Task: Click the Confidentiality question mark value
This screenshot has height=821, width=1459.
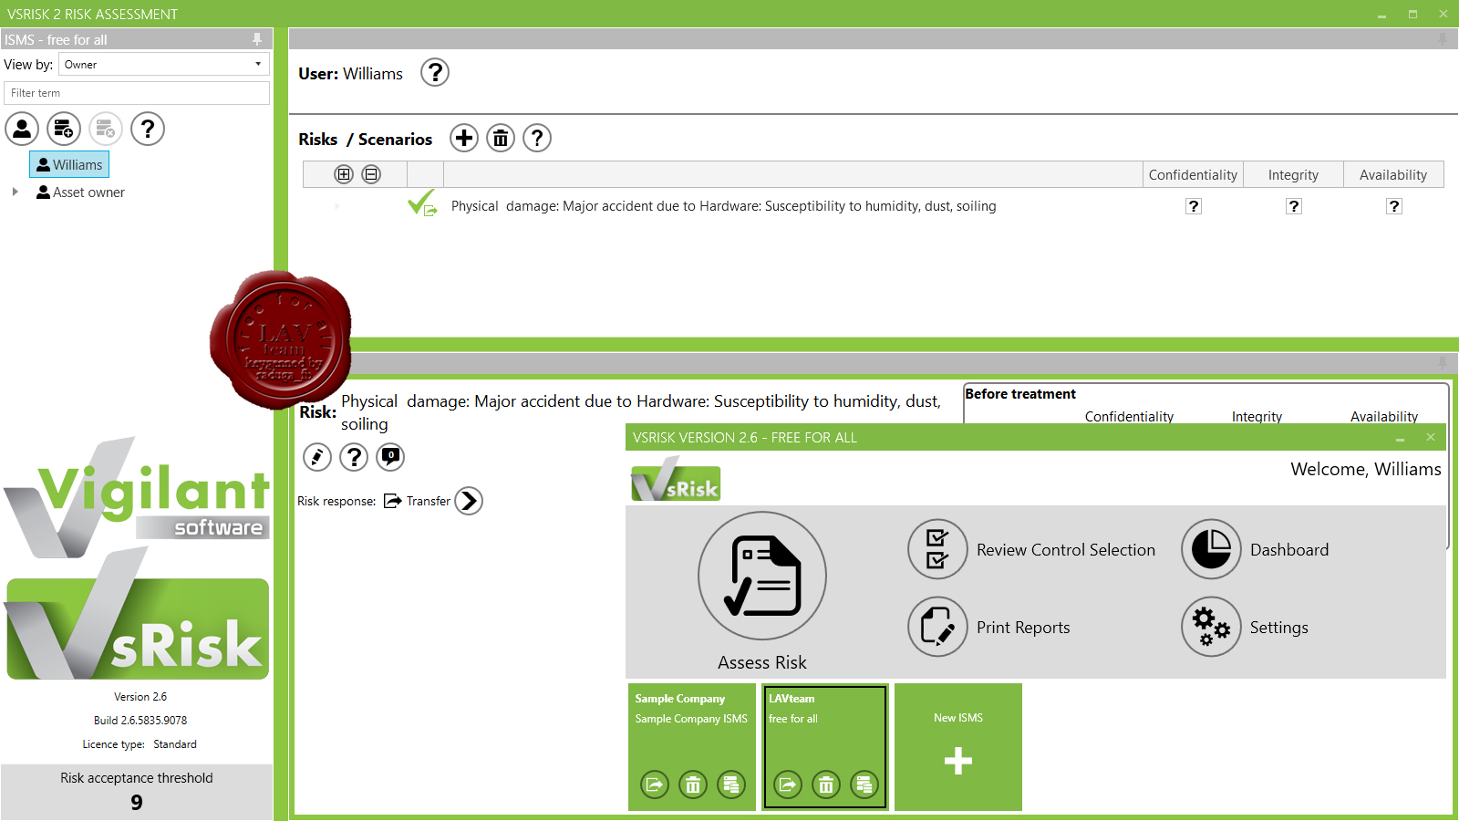Action: 1194,206
